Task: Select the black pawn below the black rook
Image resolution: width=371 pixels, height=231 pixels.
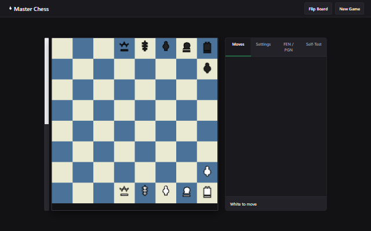Action: (x=208, y=68)
